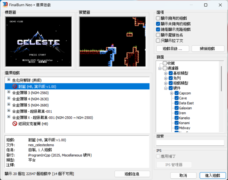Select 合金彈頭 3 (NGM-2560) game row
The width and height of the screenshot is (228, 180).
pos(77,93)
